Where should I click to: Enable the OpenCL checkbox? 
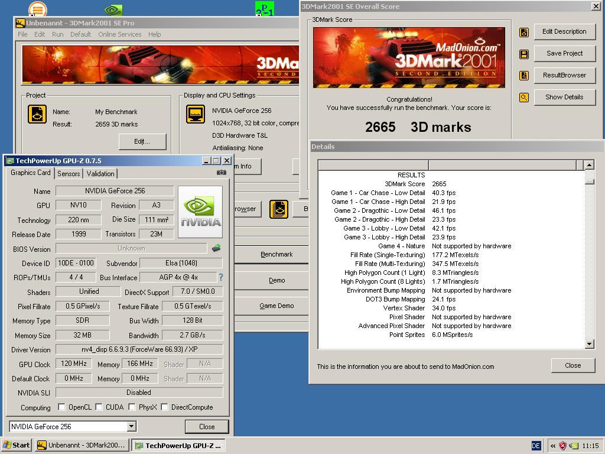click(61, 407)
